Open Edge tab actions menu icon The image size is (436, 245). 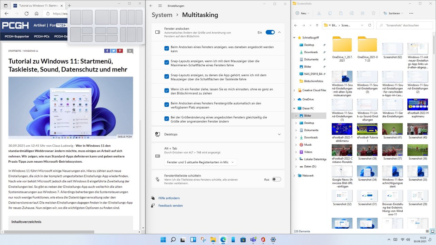point(5,6)
